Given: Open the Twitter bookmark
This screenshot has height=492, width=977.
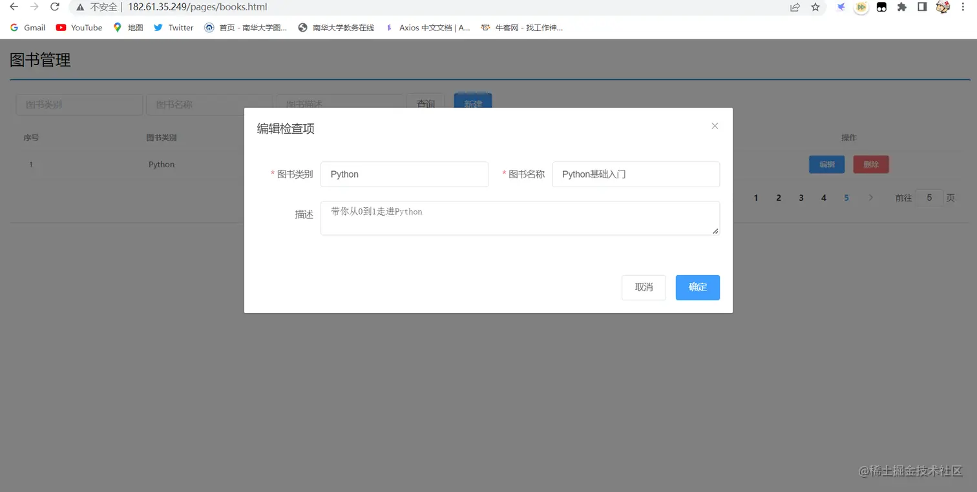Looking at the screenshot, I should 174,28.
